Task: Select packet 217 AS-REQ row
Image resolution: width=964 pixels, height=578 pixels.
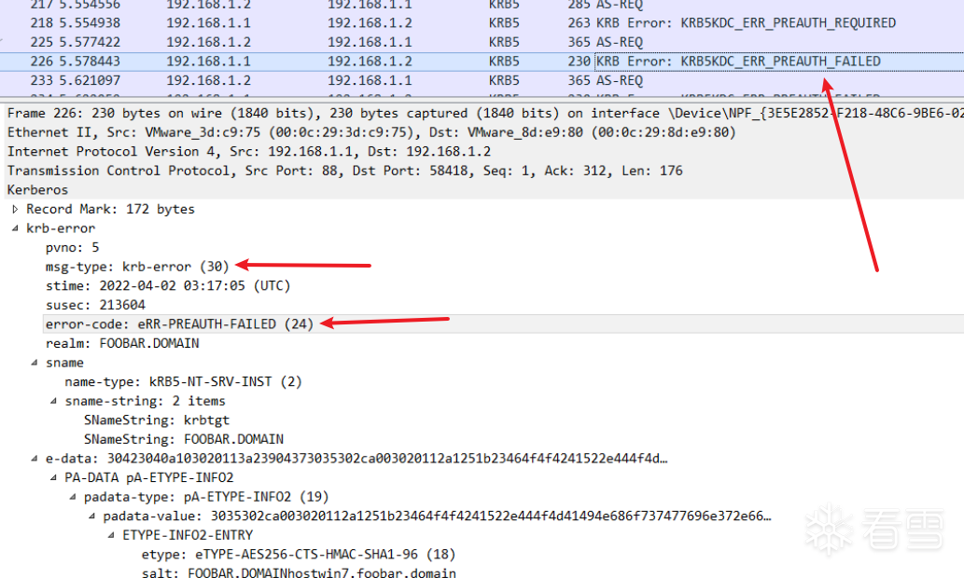Action: click(482, 7)
